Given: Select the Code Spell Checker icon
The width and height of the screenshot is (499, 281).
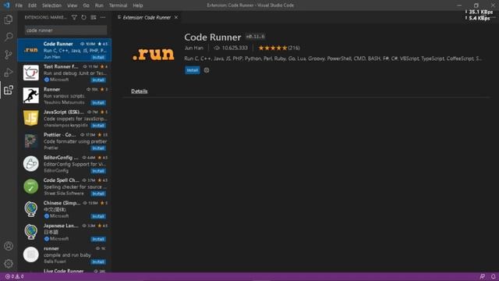Looking at the screenshot, I should point(31,187).
